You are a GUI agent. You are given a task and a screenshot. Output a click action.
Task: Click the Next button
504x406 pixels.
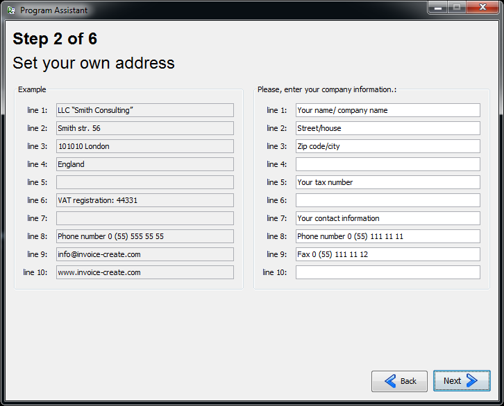pos(462,380)
